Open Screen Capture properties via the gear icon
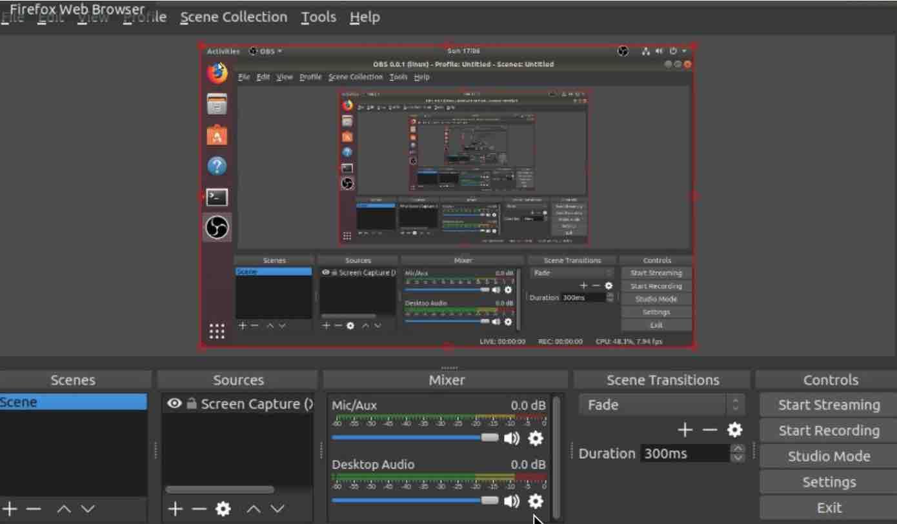897x524 pixels. coord(223,509)
